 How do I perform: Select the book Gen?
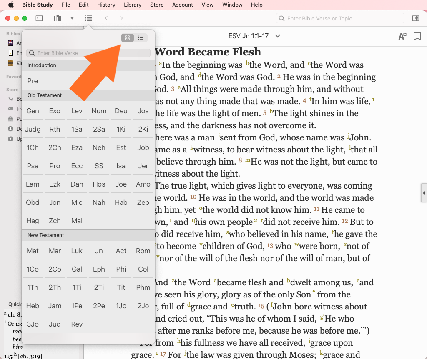[x=33, y=111]
